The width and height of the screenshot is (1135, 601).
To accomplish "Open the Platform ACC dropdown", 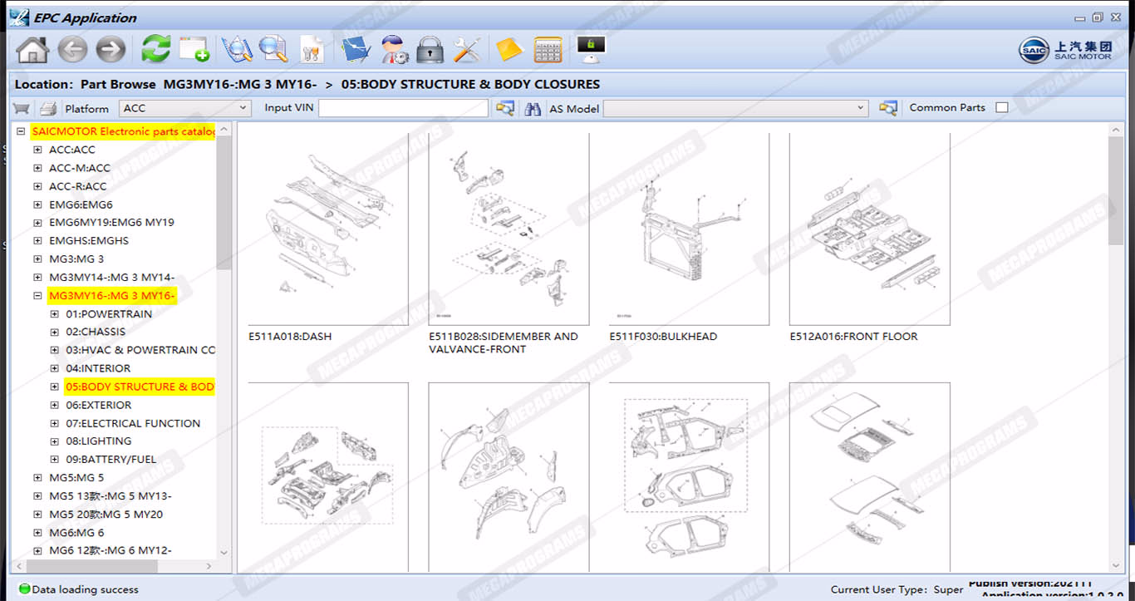I will click(185, 108).
